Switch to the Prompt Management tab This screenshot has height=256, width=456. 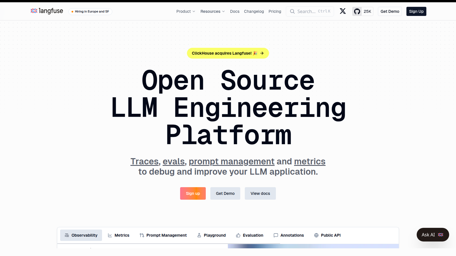click(163, 235)
